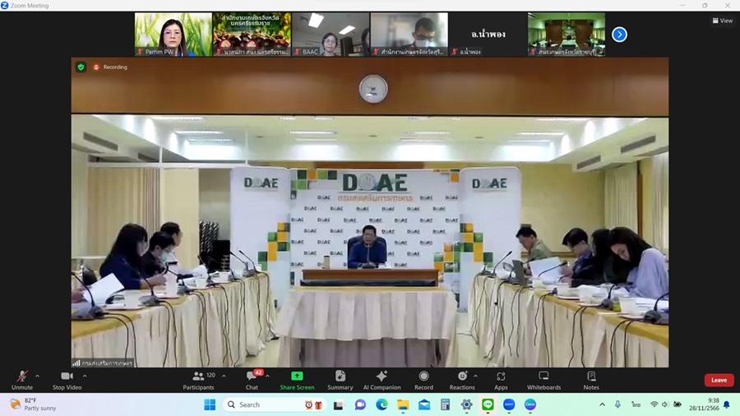This screenshot has height=416, width=740.
Task: Open Settings gear from taskbar
Action: [x=466, y=404]
